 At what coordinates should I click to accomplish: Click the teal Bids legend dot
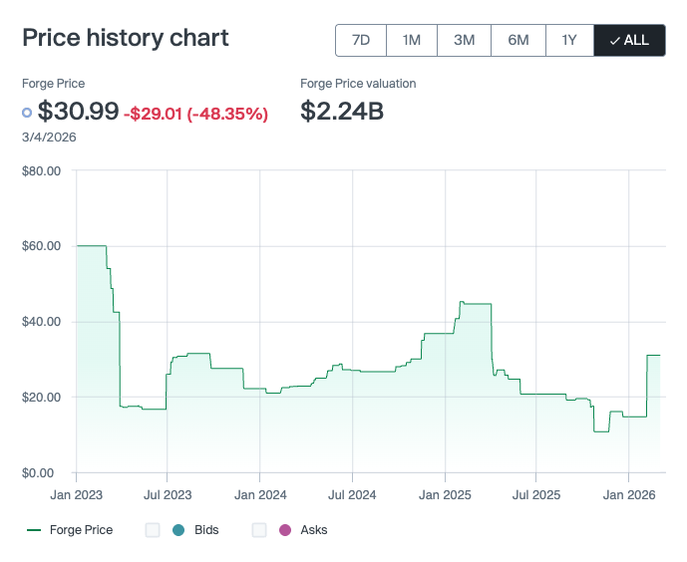pos(178,530)
